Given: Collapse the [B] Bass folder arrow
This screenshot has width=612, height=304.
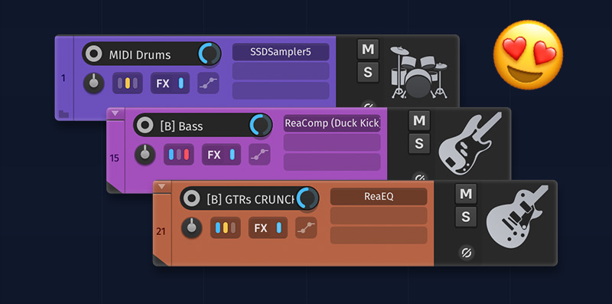Looking at the screenshot, I should (x=116, y=113).
